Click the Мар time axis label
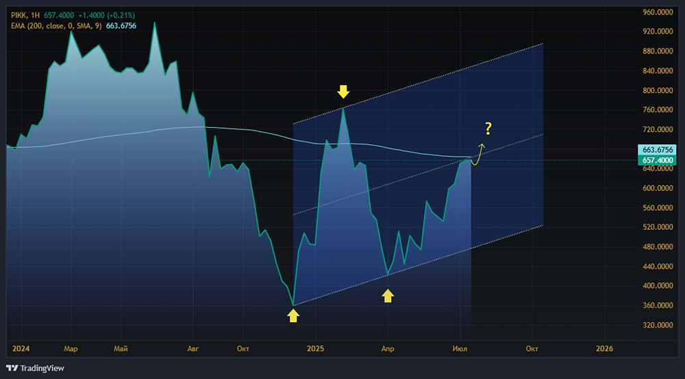 [71, 348]
